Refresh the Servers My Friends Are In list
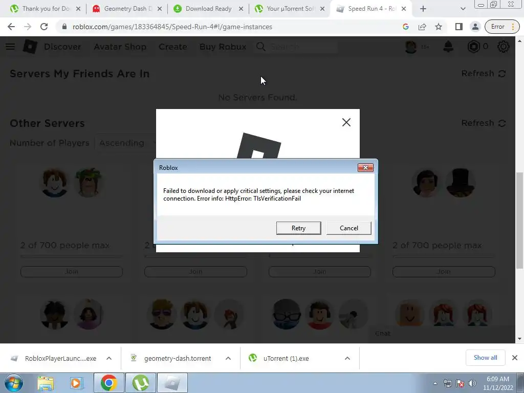 click(x=483, y=74)
